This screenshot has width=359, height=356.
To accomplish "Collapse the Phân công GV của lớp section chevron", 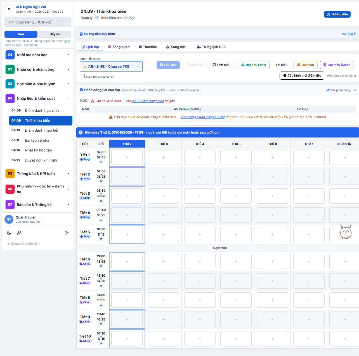I will (355, 90).
